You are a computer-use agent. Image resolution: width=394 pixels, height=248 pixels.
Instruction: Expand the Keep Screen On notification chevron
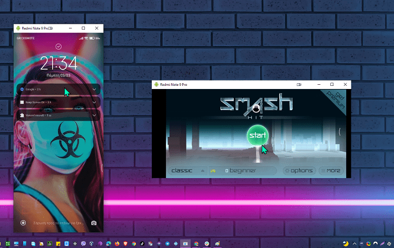click(94, 102)
